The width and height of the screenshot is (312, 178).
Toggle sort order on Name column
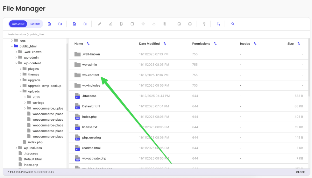point(88,44)
